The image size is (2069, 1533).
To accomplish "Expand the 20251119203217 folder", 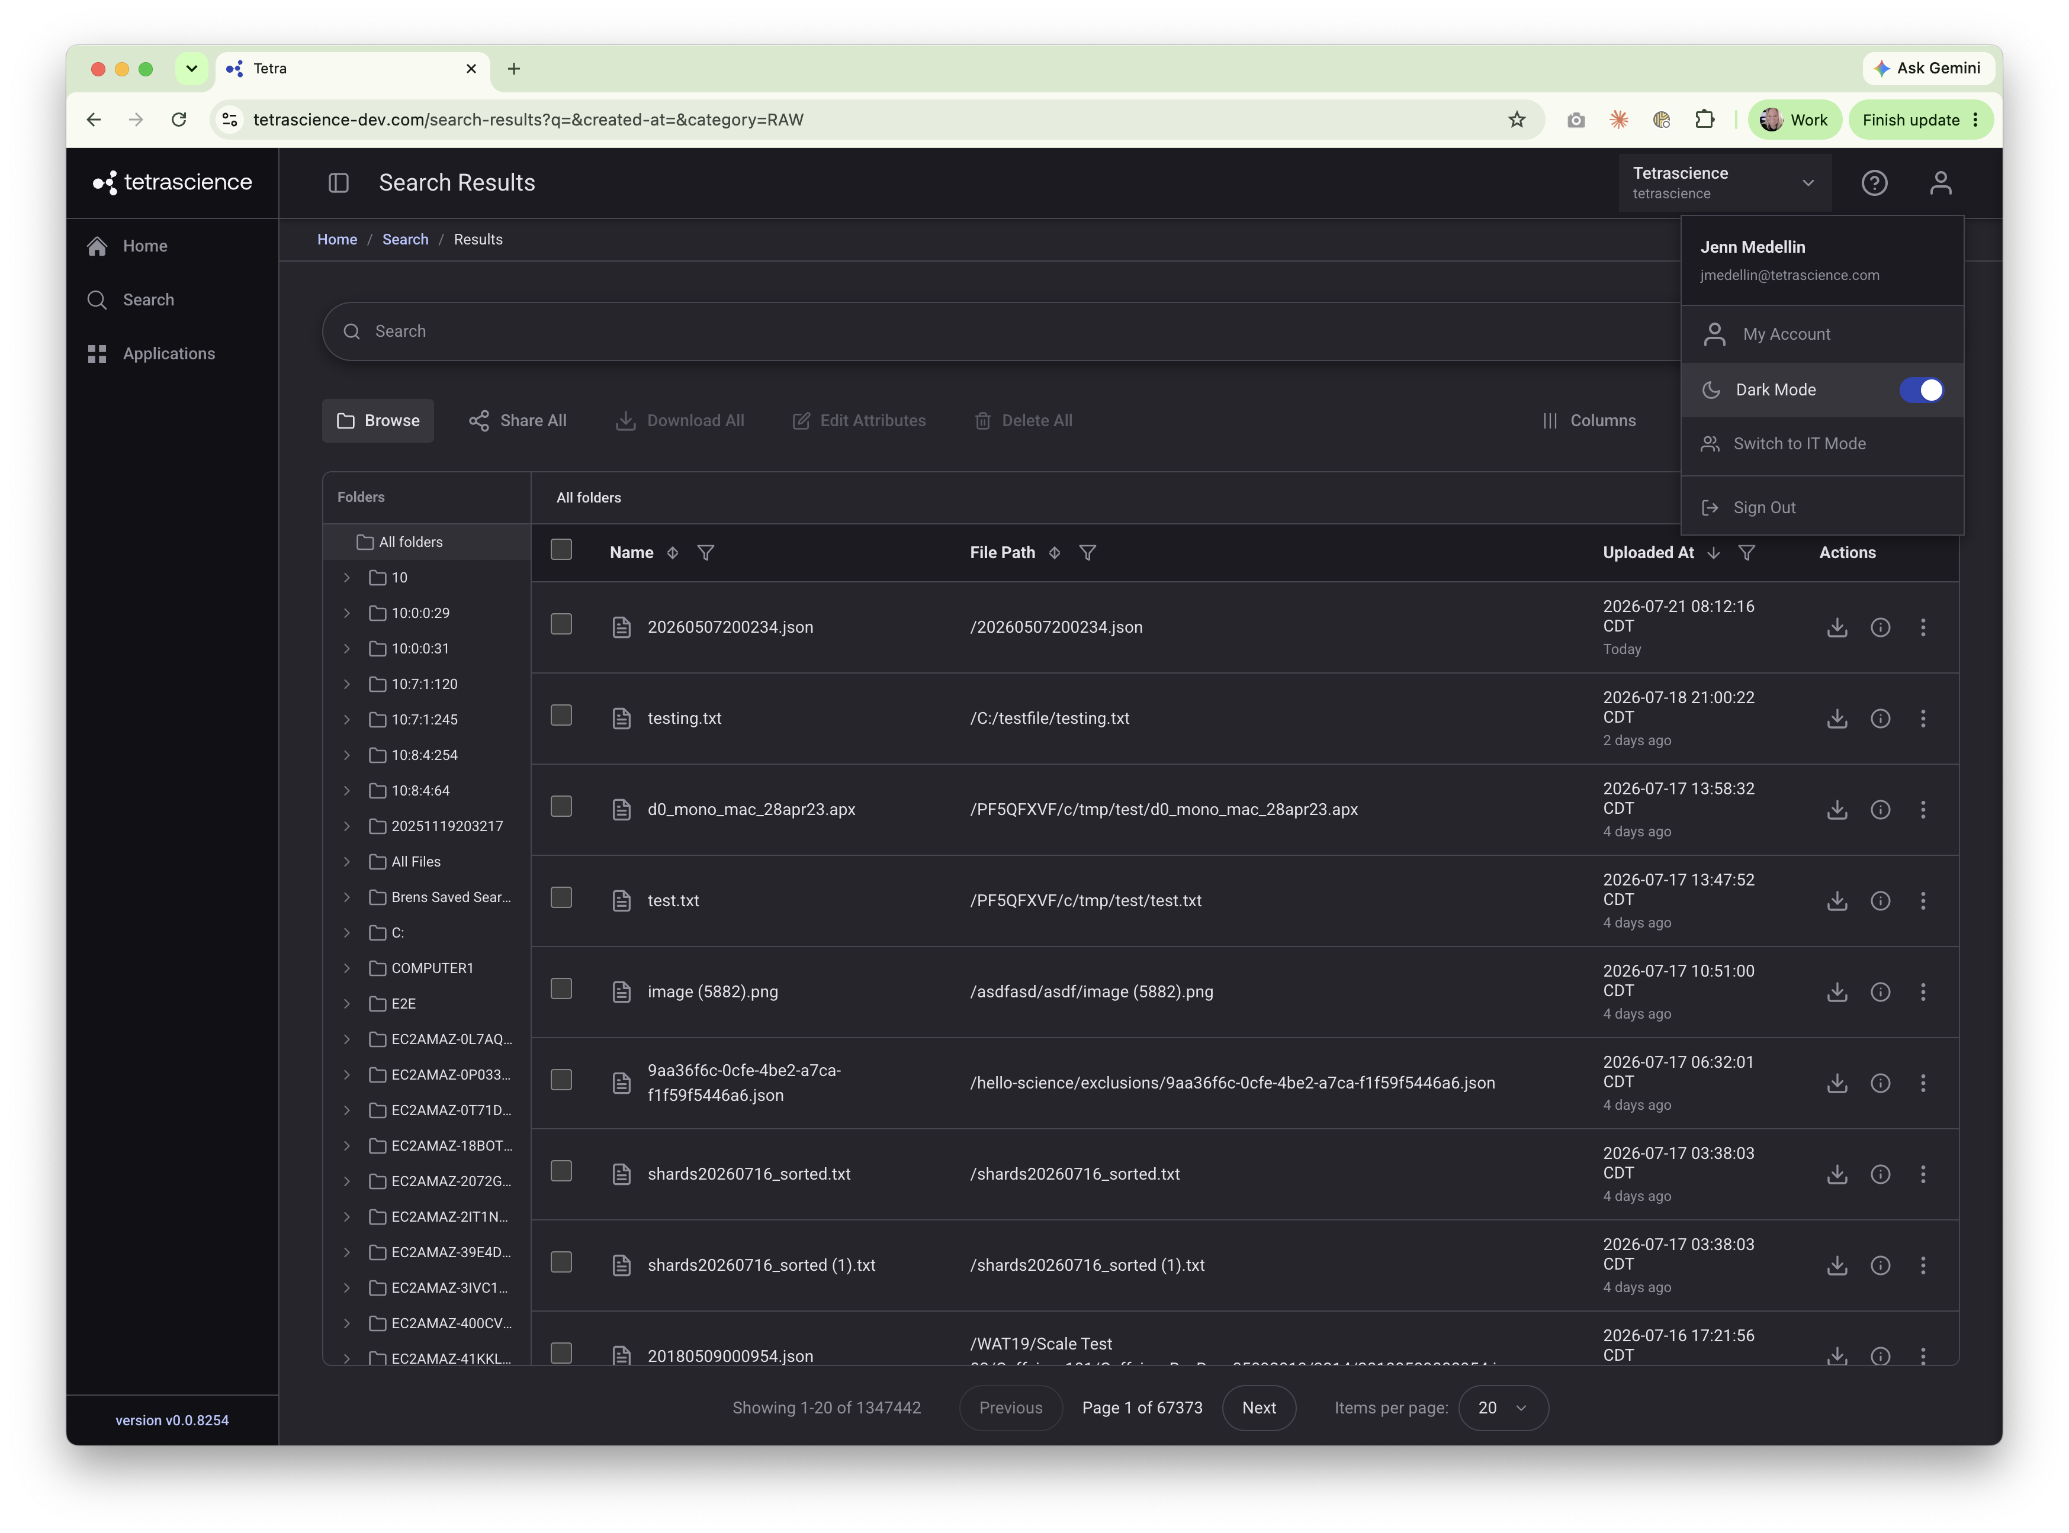I will pos(346,826).
